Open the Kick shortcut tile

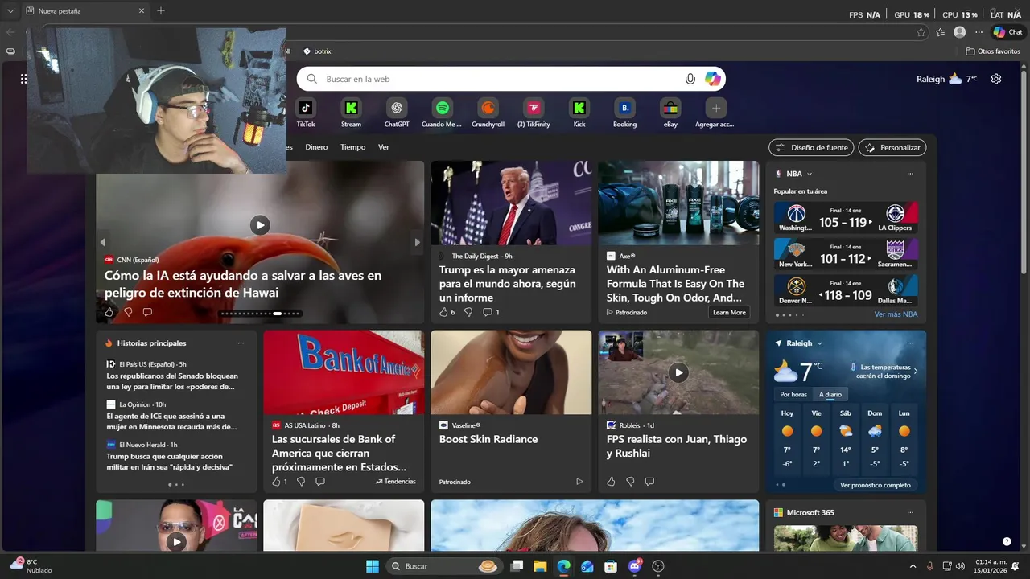point(579,113)
